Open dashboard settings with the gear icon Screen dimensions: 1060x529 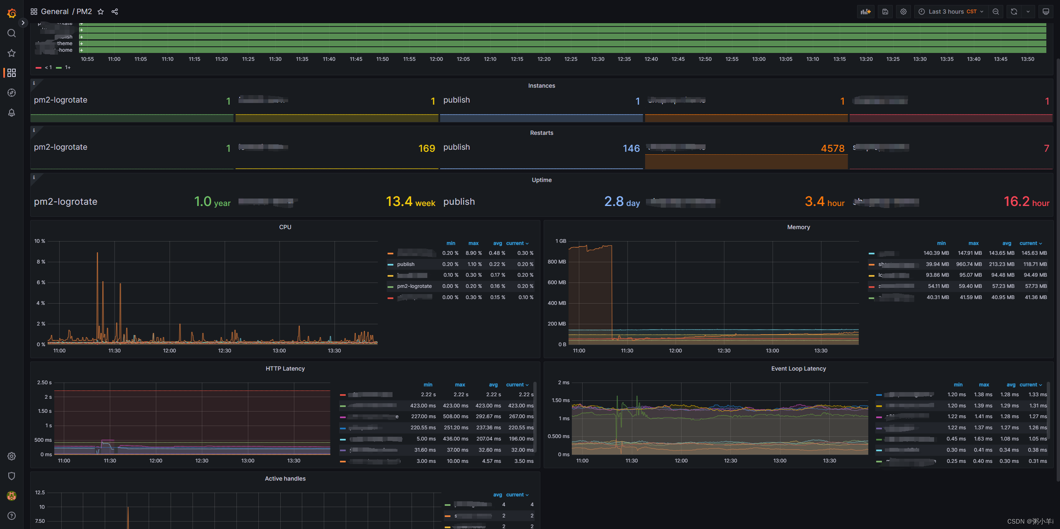[903, 11]
